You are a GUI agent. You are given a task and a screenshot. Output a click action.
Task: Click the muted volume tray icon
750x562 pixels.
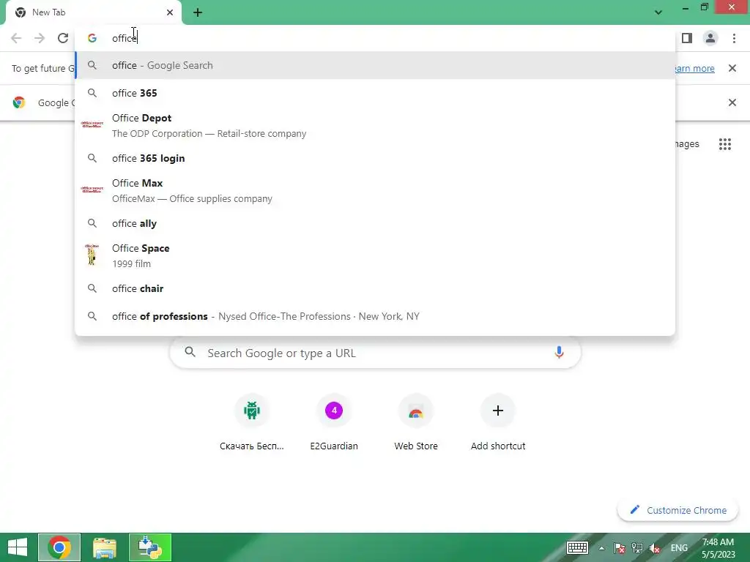(x=655, y=548)
